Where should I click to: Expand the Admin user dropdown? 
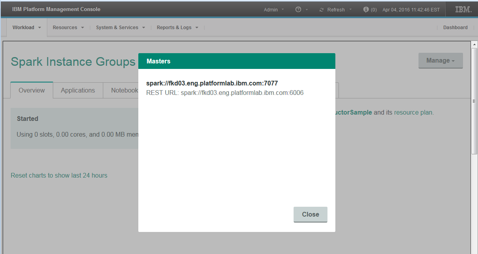coord(274,9)
